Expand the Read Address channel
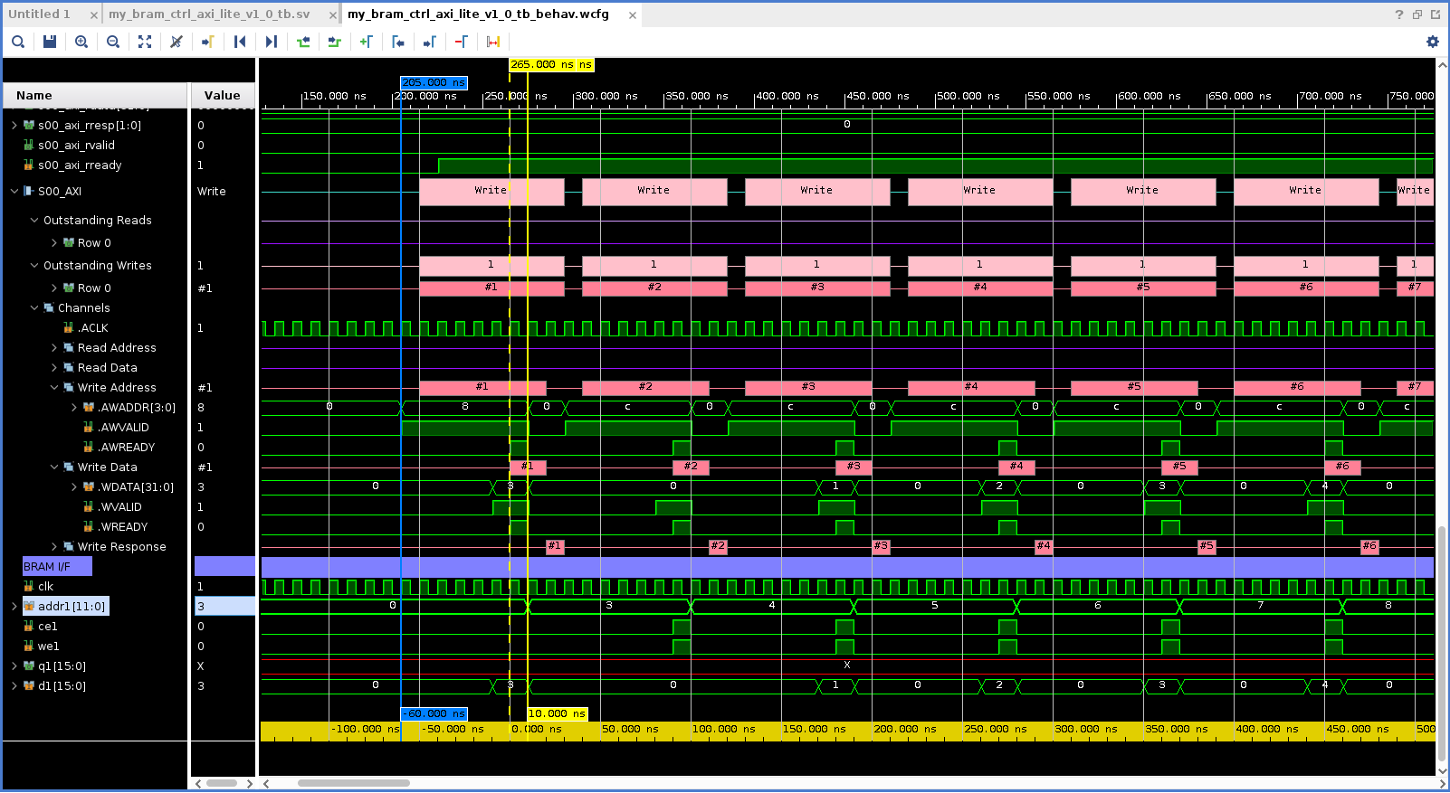This screenshot has width=1450, height=793. (x=54, y=348)
